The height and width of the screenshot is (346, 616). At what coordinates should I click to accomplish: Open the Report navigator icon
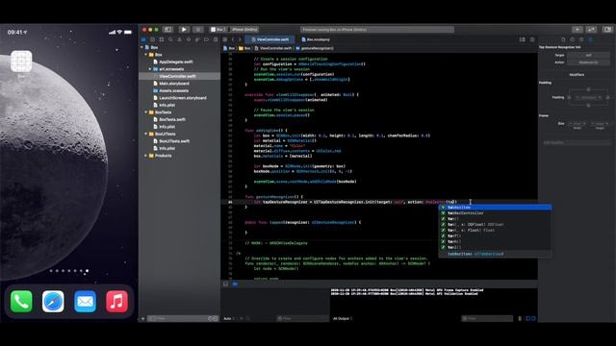coord(216,39)
